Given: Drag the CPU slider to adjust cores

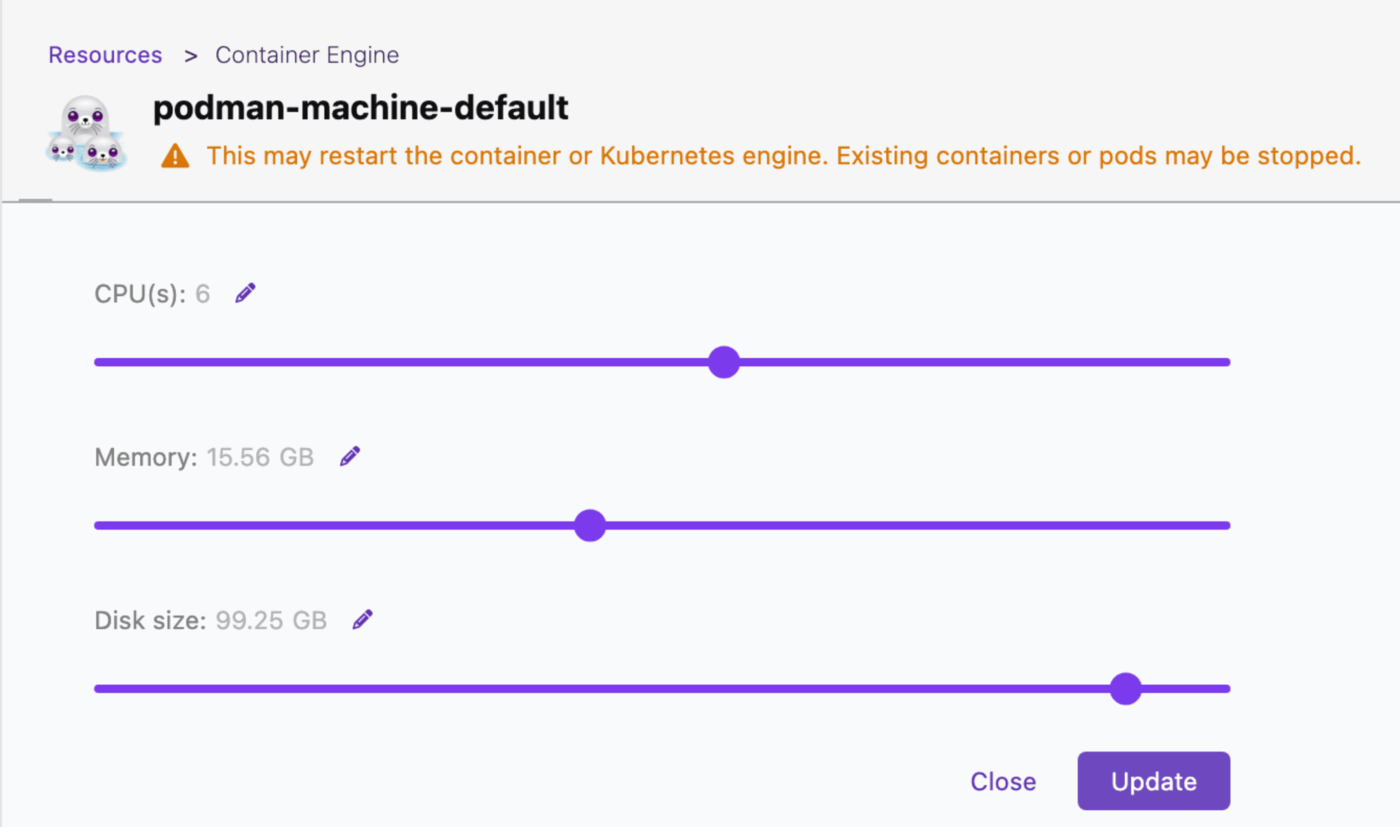Looking at the screenshot, I should pyautogui.click(x=723, y=361).
